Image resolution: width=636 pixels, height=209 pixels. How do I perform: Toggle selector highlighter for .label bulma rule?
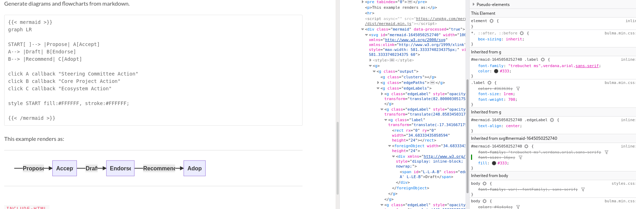[489, 83]
